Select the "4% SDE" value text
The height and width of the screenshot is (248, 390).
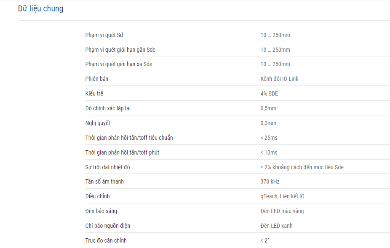click(269, 93)
